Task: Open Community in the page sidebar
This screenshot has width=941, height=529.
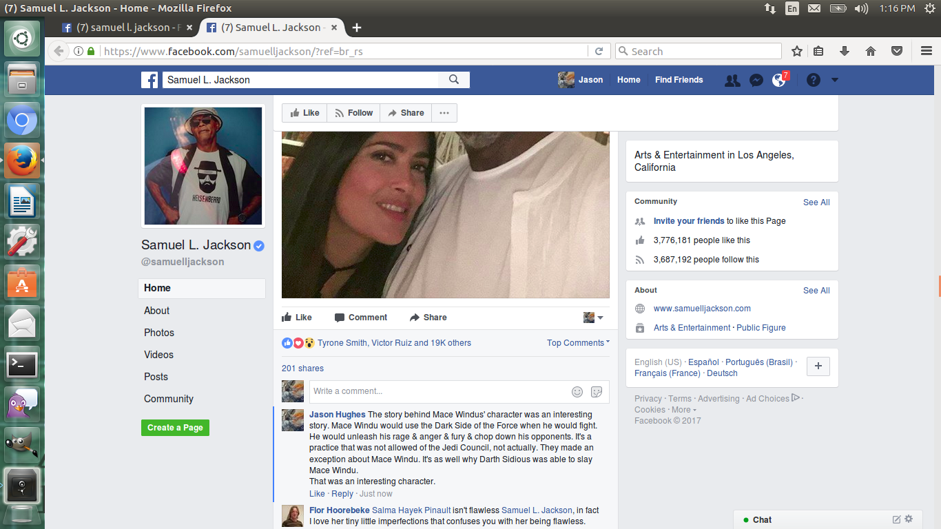Action: coord(169,399)
